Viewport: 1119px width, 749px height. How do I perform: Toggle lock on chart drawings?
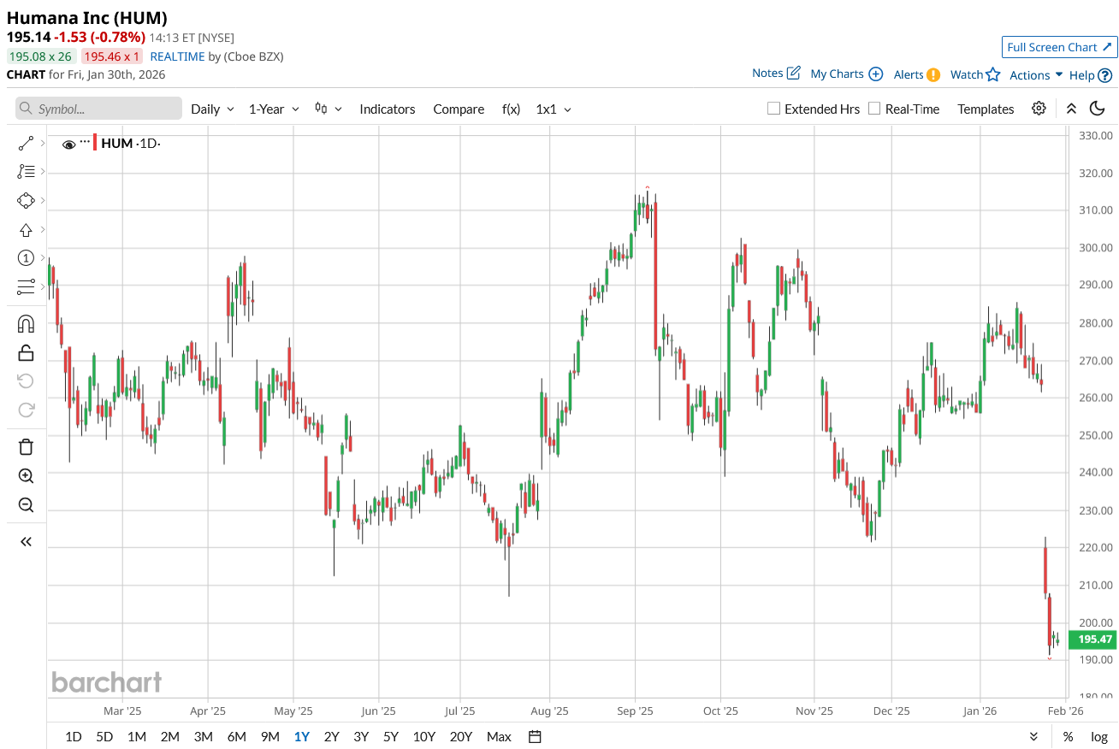click(x=26, y=352)
